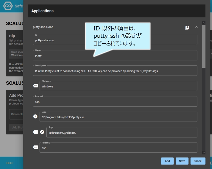Image resolution: width=212 pixels, height=169 pixels.
Task: Click into the Description text field
Action: (115, 71)
